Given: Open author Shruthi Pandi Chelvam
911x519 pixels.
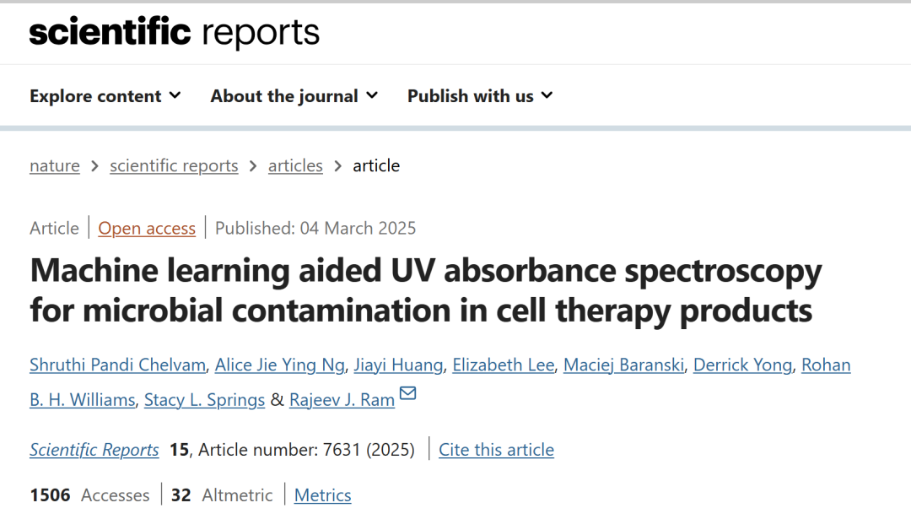Looking at the screenshot, I should tap(118, 365).
